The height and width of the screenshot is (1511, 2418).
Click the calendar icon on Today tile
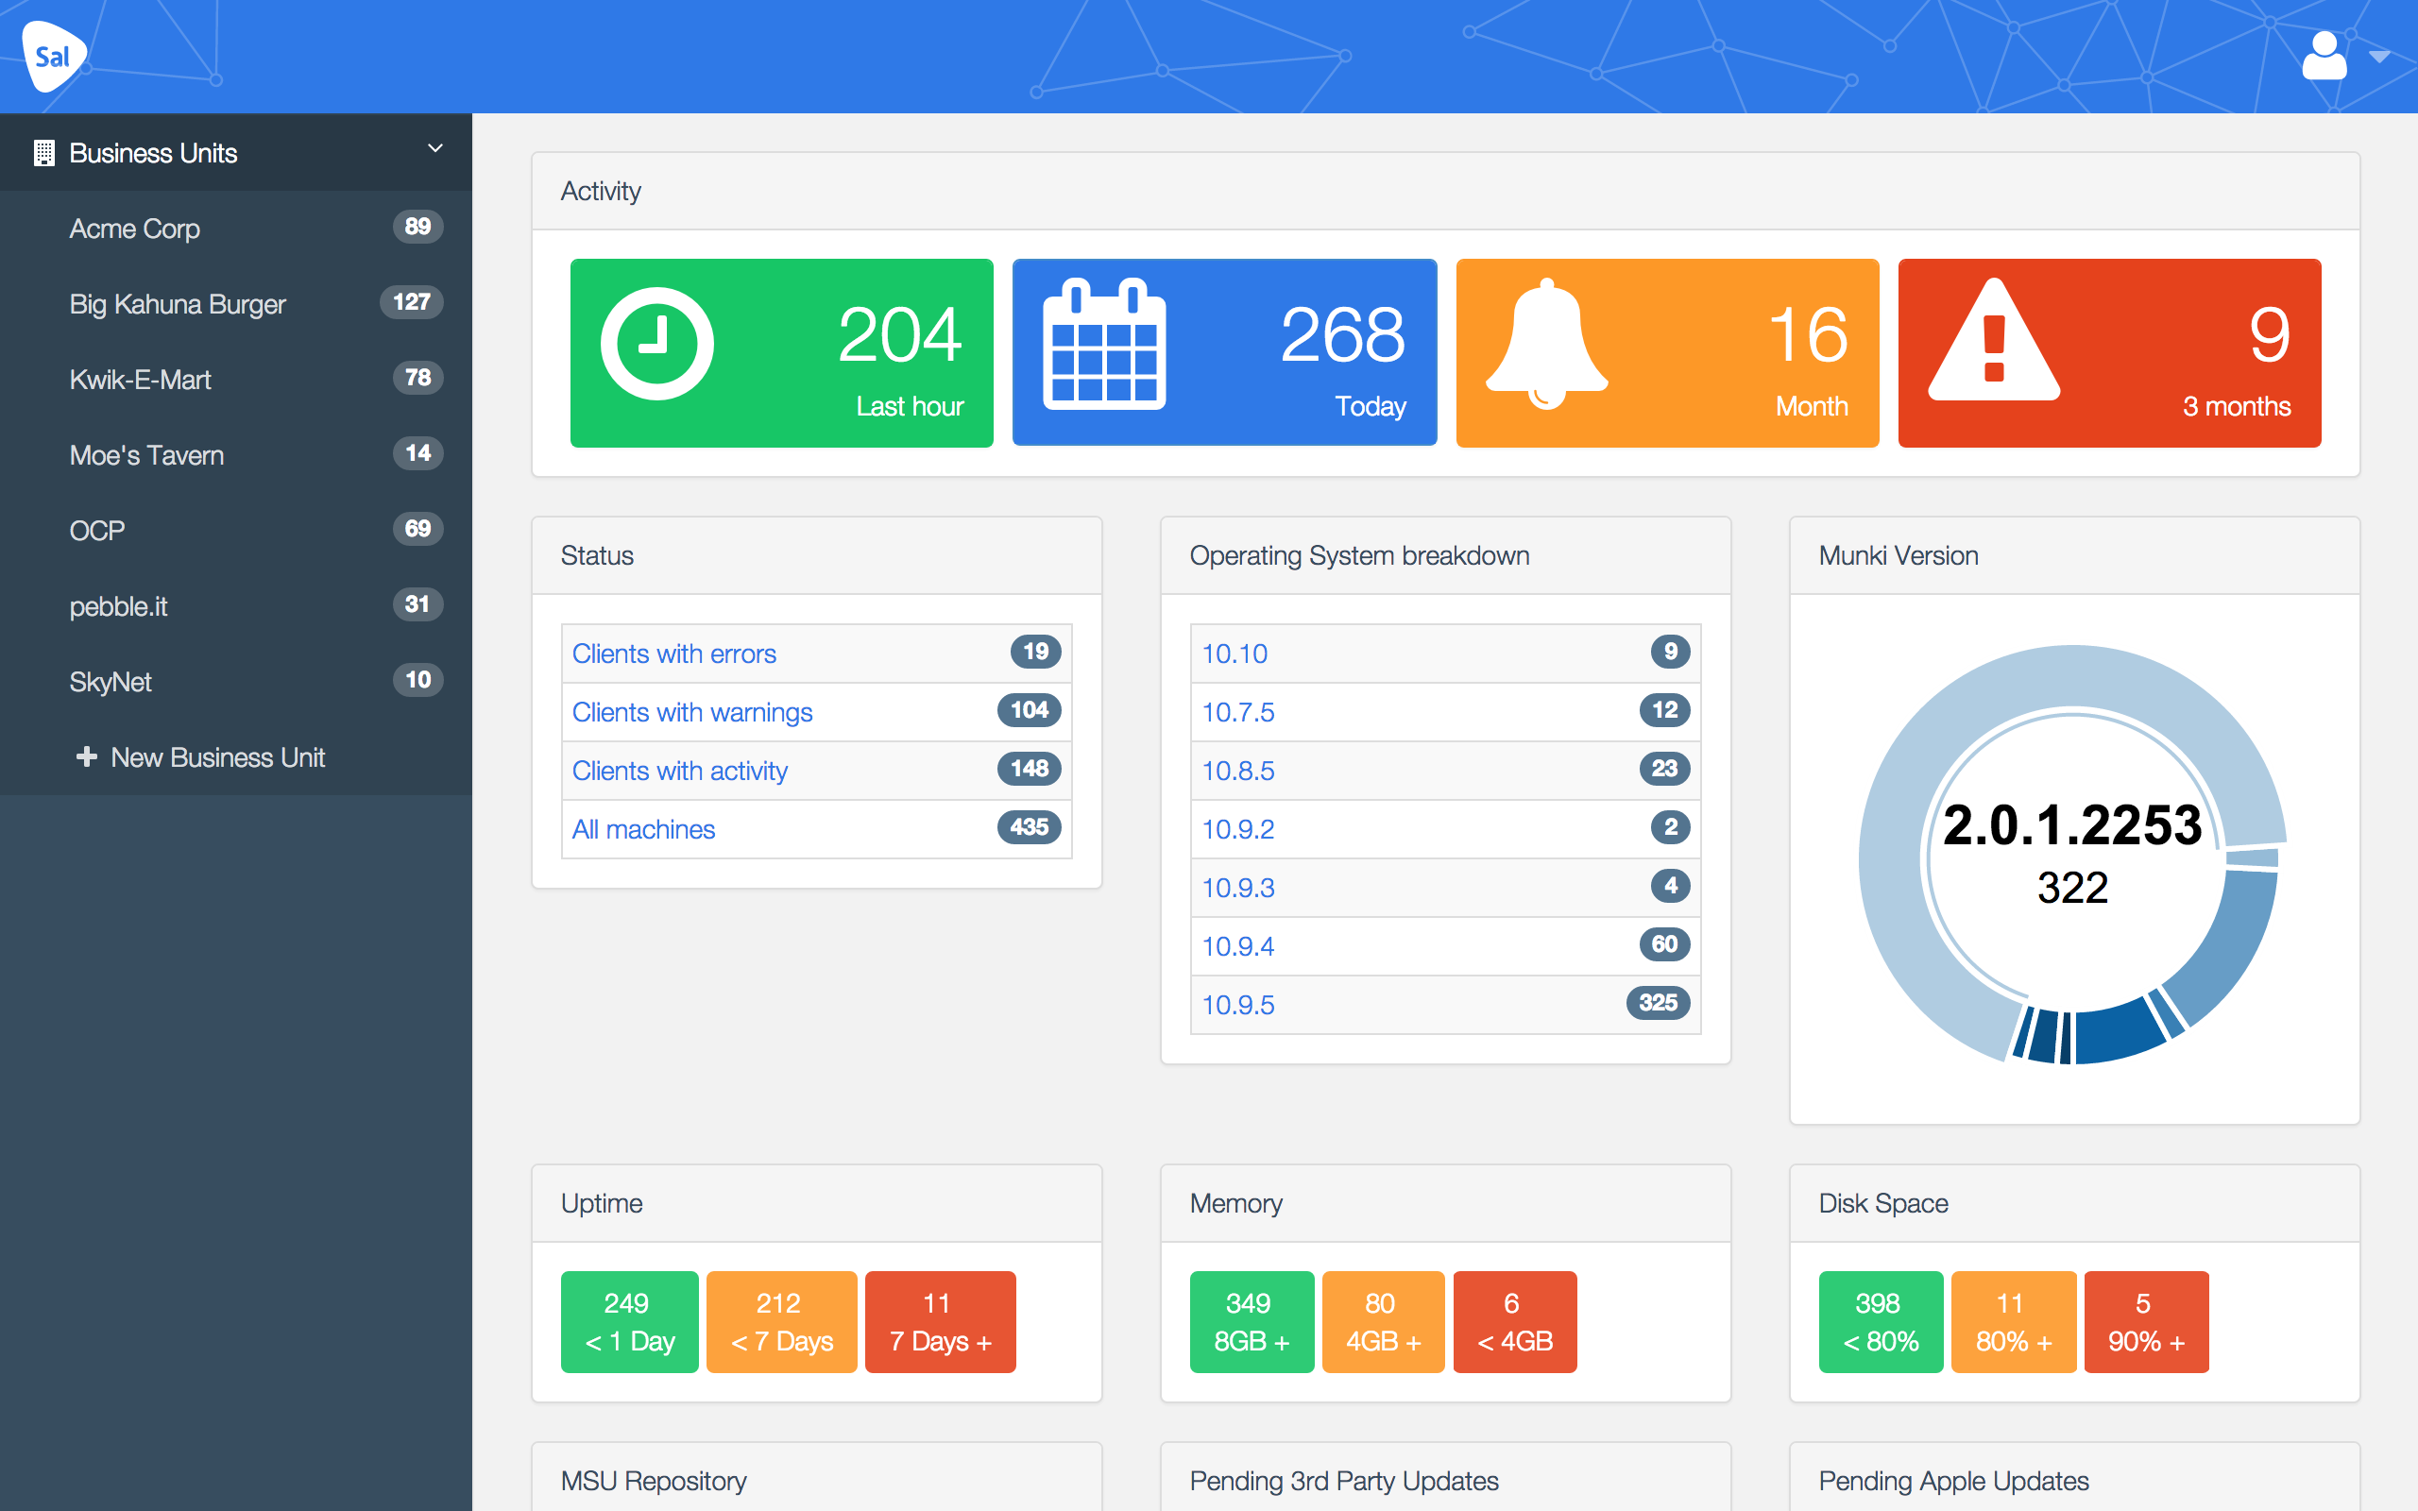[1104, 345]
